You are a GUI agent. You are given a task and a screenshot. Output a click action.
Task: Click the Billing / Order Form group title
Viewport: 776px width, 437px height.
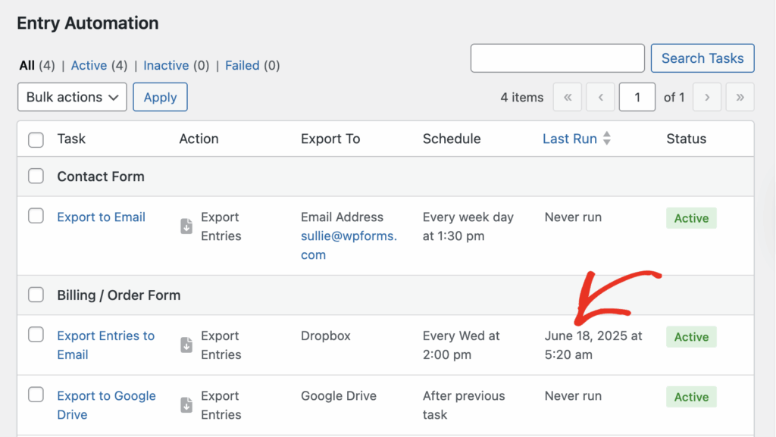(x=118, y=295)
